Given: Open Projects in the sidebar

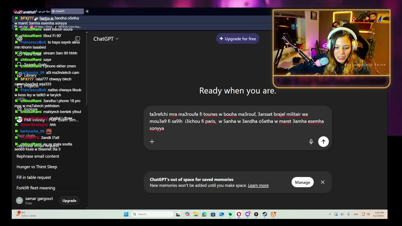Looking at the screenshot, I should pyautogui.click(x=28, y=86).
